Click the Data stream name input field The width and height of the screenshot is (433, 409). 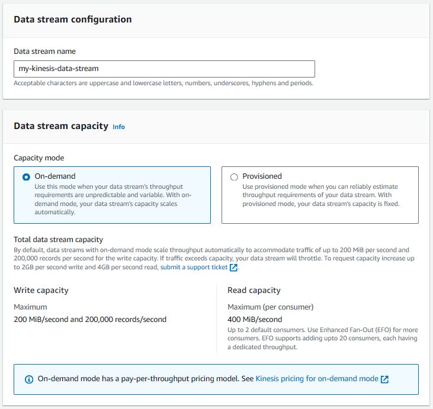[x=164, y=69]
